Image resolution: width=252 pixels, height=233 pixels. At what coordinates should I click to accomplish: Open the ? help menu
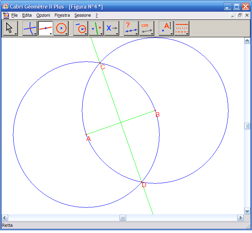tap(97, 16)
